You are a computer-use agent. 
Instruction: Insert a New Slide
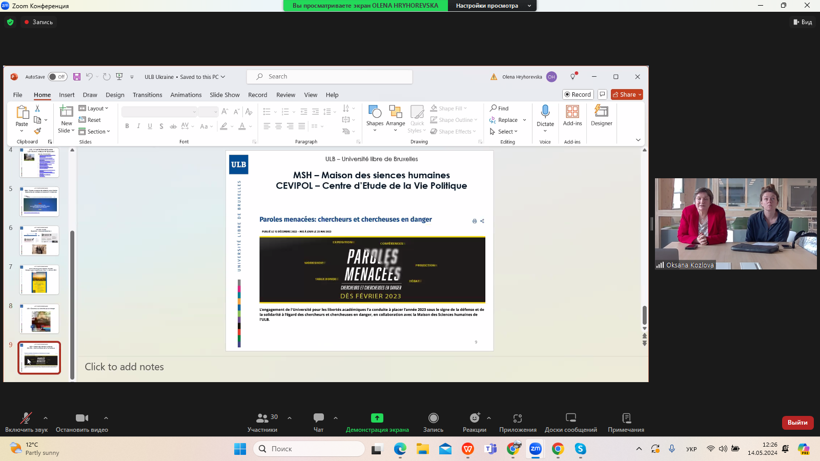coord(67,112)
